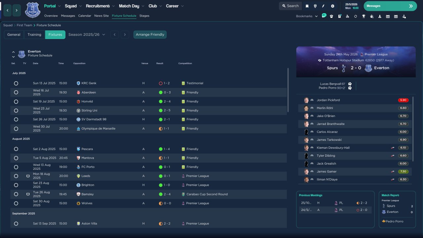The width and height of the screenshot is (423, 238).
Task: Click the KRC Genk club badge
Action: [x=78, y=83]
